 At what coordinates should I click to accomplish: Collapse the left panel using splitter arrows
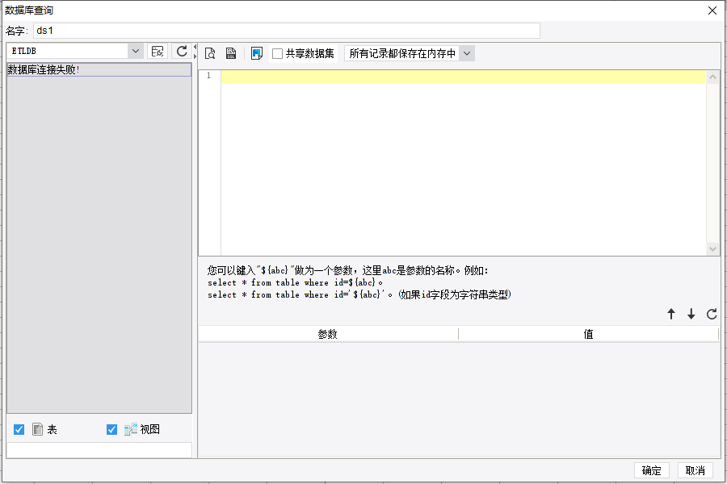(x=195, y=46)
